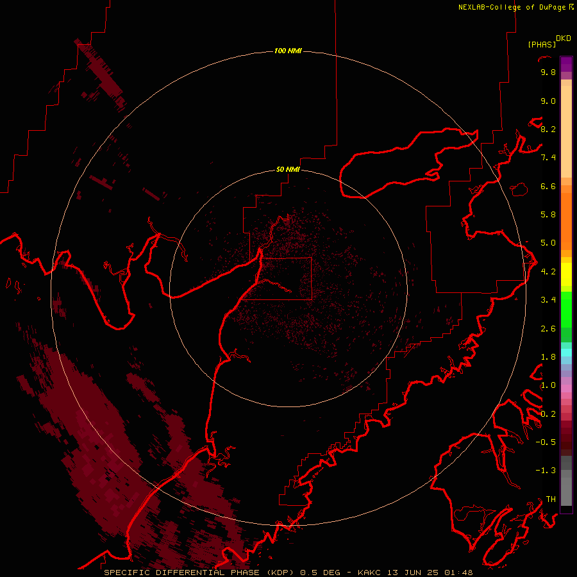Click the 3.4 legend value
This screenshot has width=577, height=577.
(548, 300)
